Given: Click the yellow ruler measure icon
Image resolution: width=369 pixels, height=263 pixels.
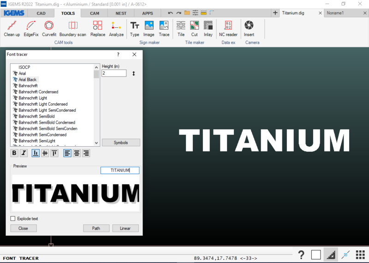Looking at the screenshot, I should click(203, 13).
